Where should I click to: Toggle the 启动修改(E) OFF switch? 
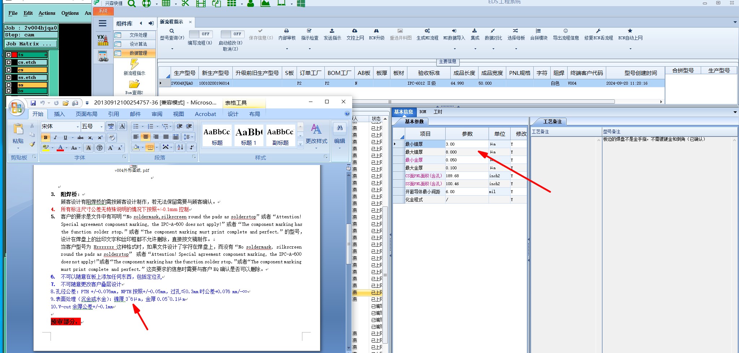tap(232, 34)
